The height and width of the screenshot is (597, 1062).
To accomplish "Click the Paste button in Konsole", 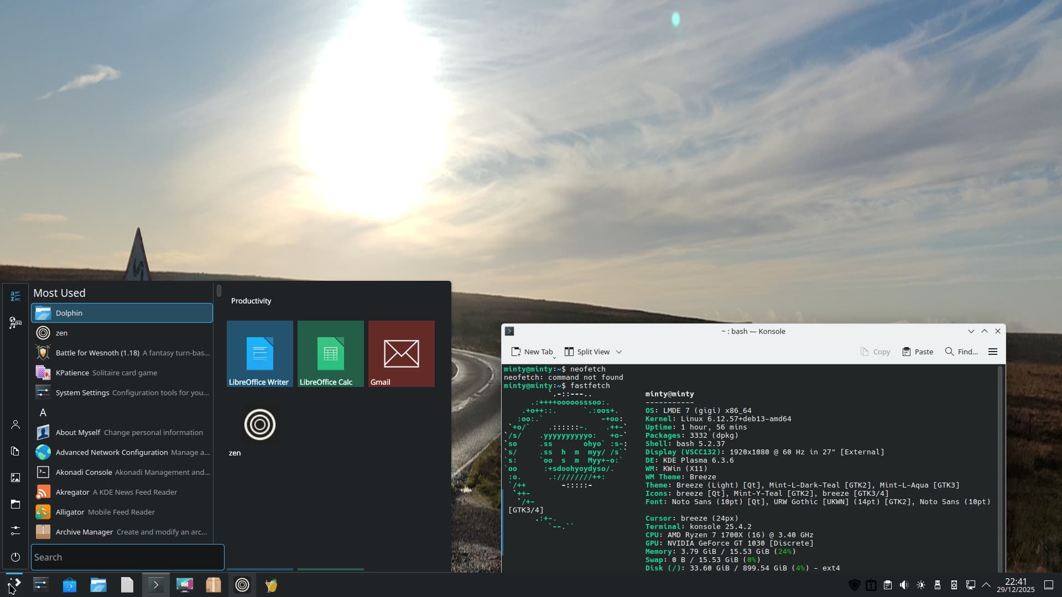I will [x=917, y=352].
